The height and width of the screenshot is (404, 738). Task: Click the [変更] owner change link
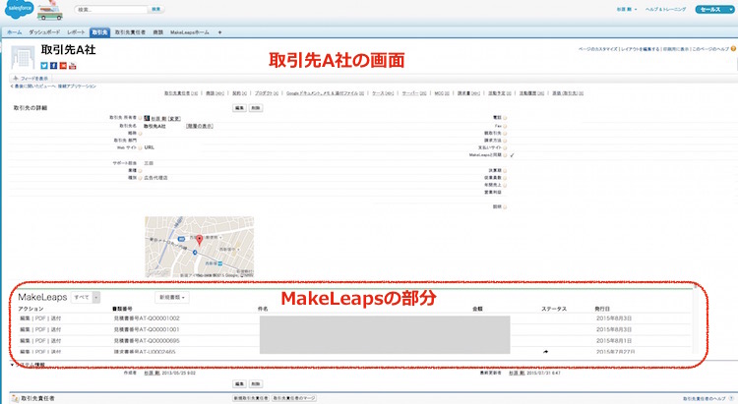174,119
